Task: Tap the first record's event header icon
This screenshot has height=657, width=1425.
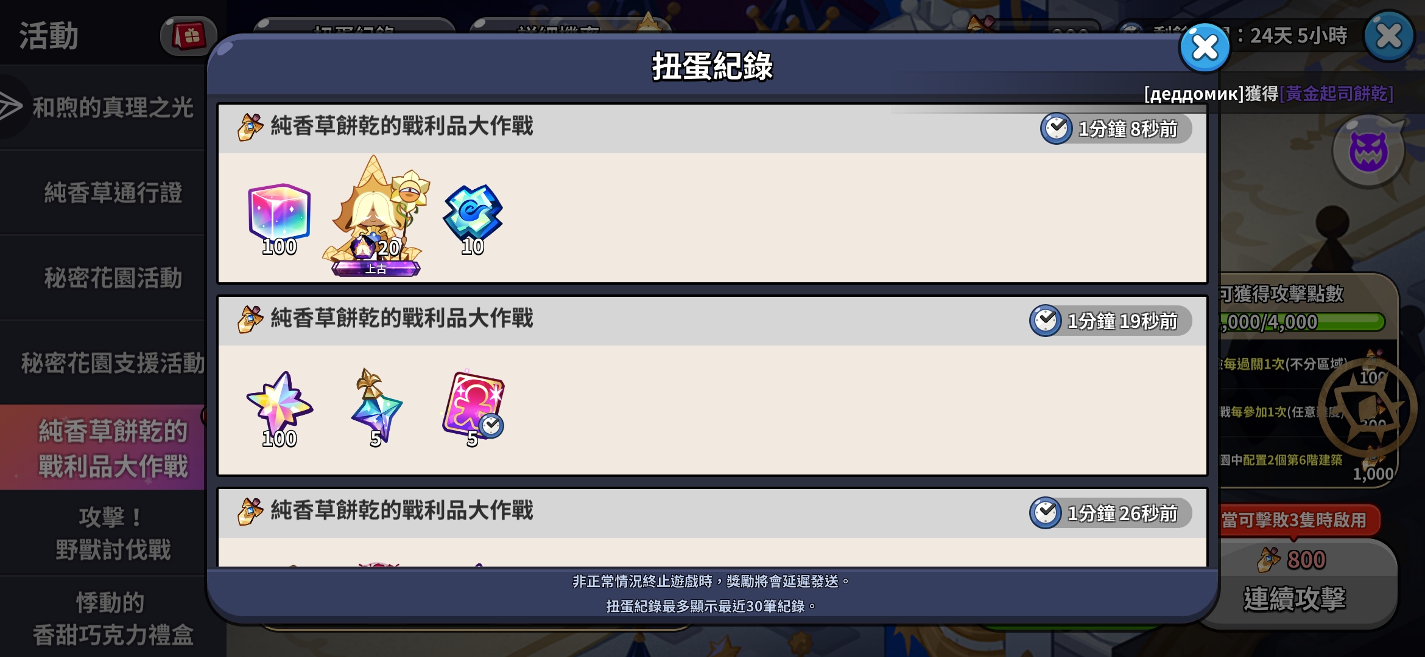Action: tap(250, 127)
